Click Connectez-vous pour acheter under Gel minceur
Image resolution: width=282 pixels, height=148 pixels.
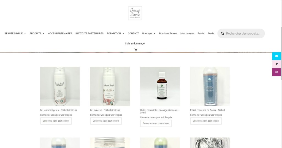106,121
